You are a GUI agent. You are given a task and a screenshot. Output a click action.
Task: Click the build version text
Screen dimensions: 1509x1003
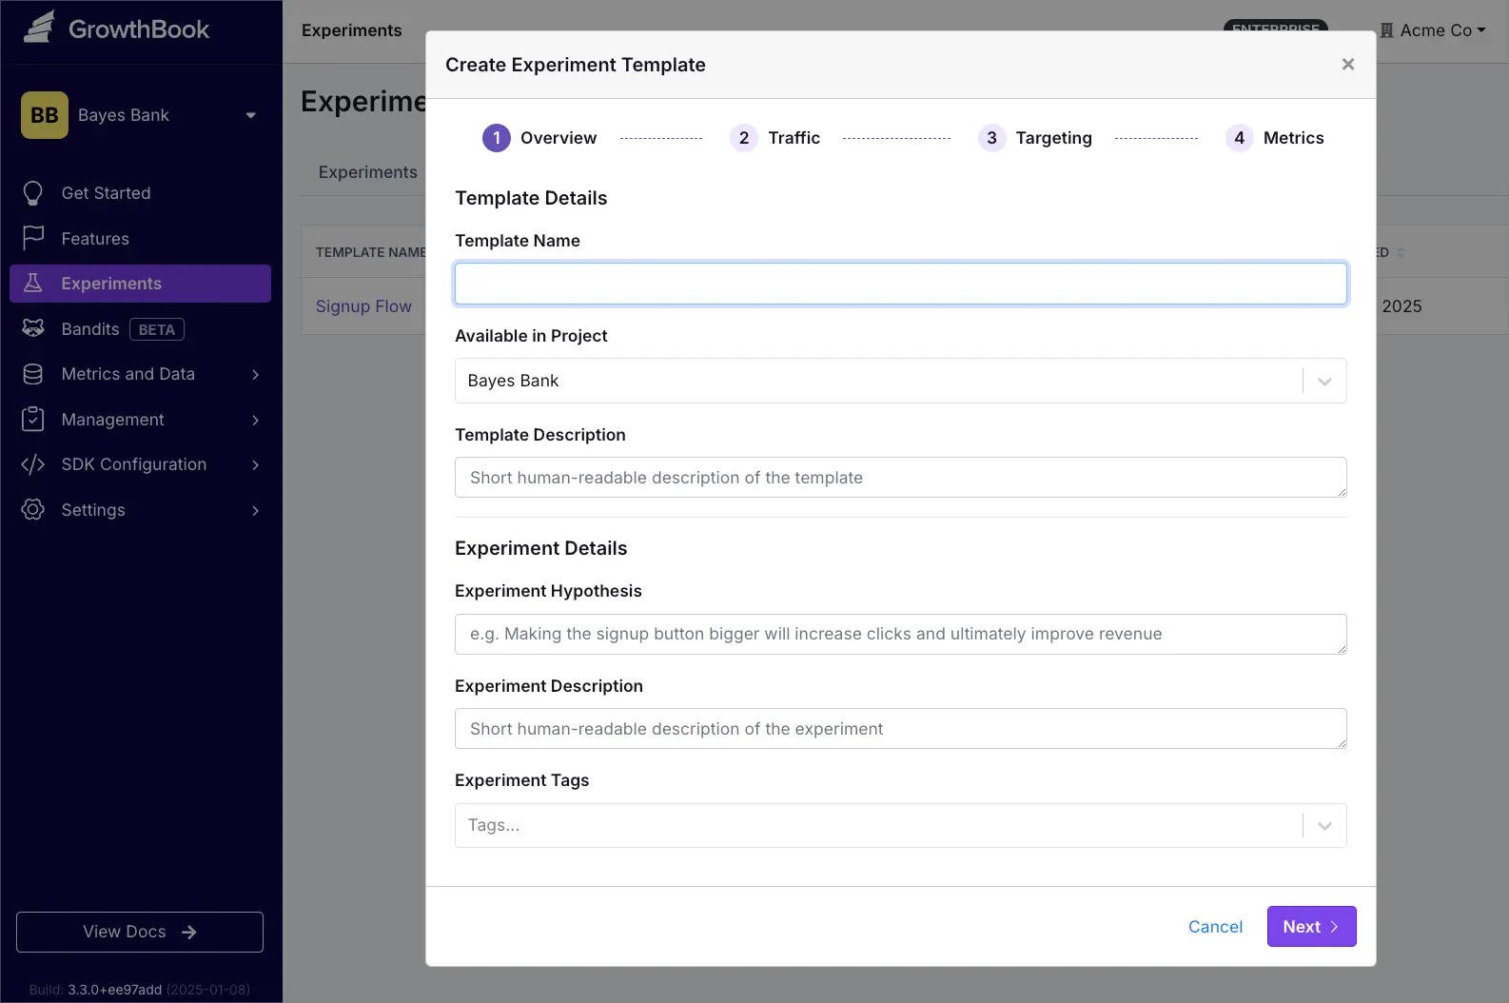pyautogui.click(x=140, y=990)
